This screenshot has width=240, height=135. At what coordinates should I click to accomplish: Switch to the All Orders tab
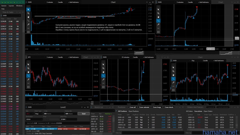click(x=189, y=111)
